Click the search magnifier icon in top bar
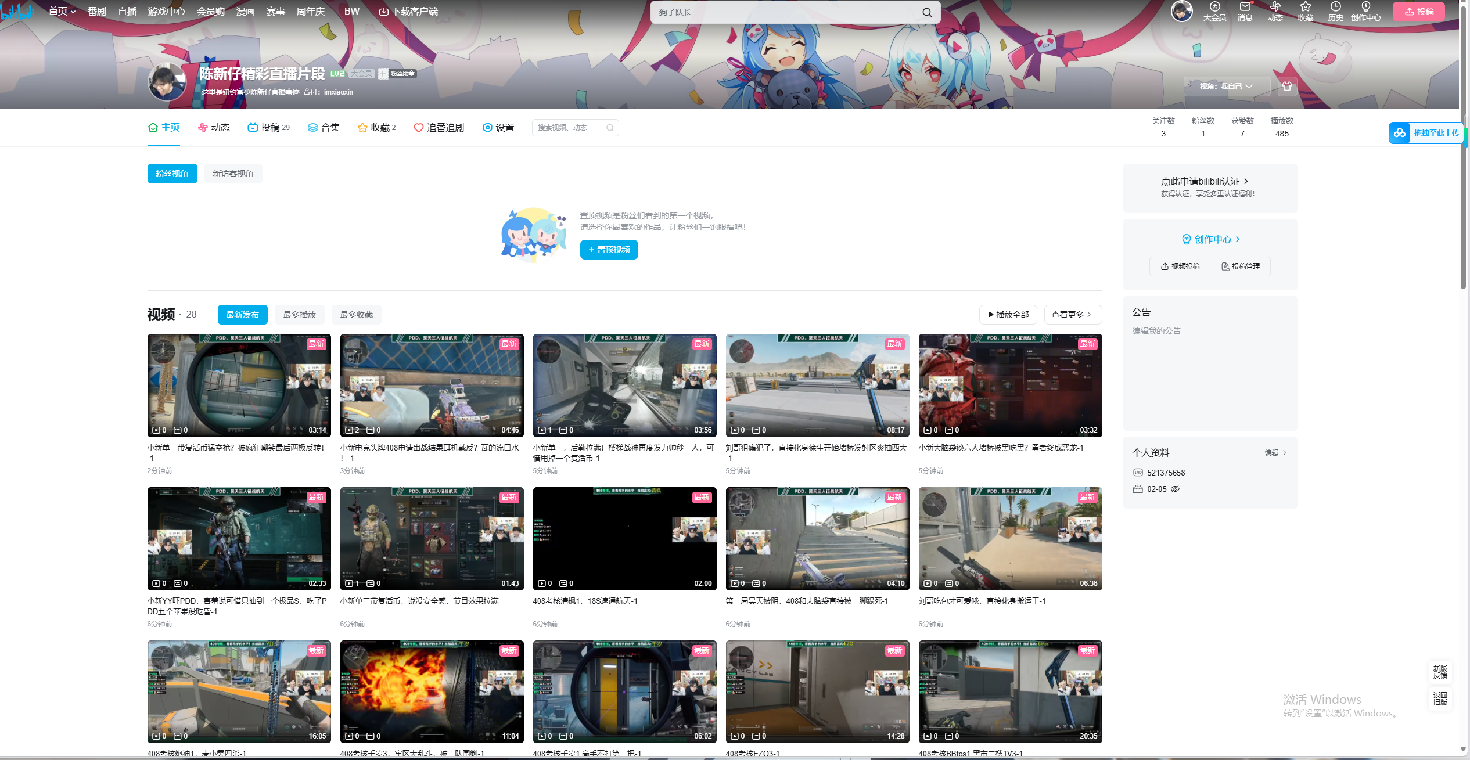 [927, 12]
